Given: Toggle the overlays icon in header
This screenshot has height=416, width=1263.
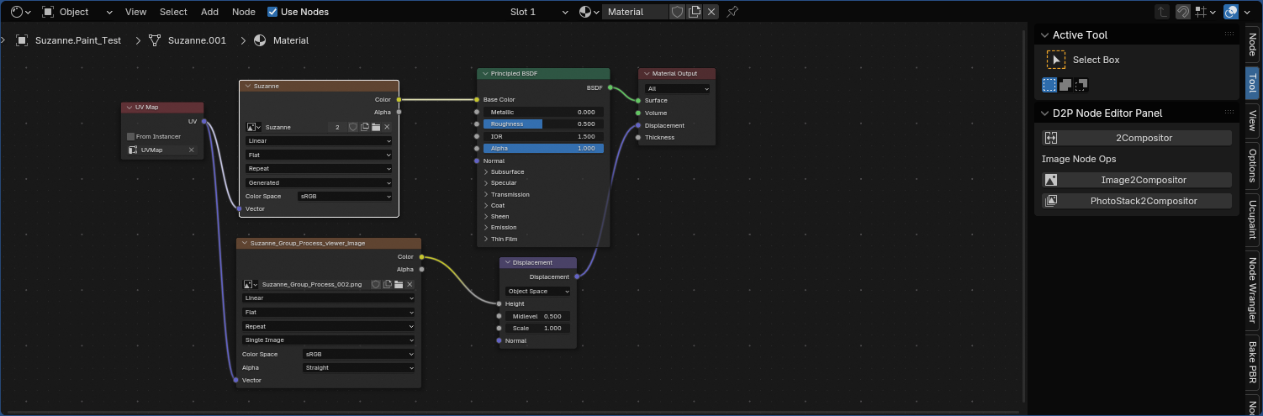Looking at the screenshot, I should 1232,12.
